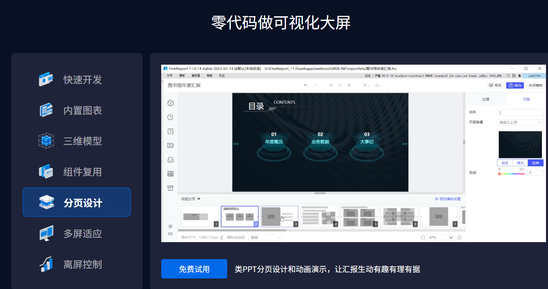Open the 预览播放设置 link
This screenshot has width=548, height=289.
(448, 199)
